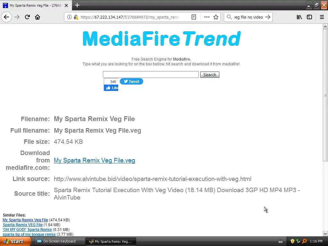This screenshot has width=328, height=246.
Task: Click the security shield tray icon
Action: [292, 241]
